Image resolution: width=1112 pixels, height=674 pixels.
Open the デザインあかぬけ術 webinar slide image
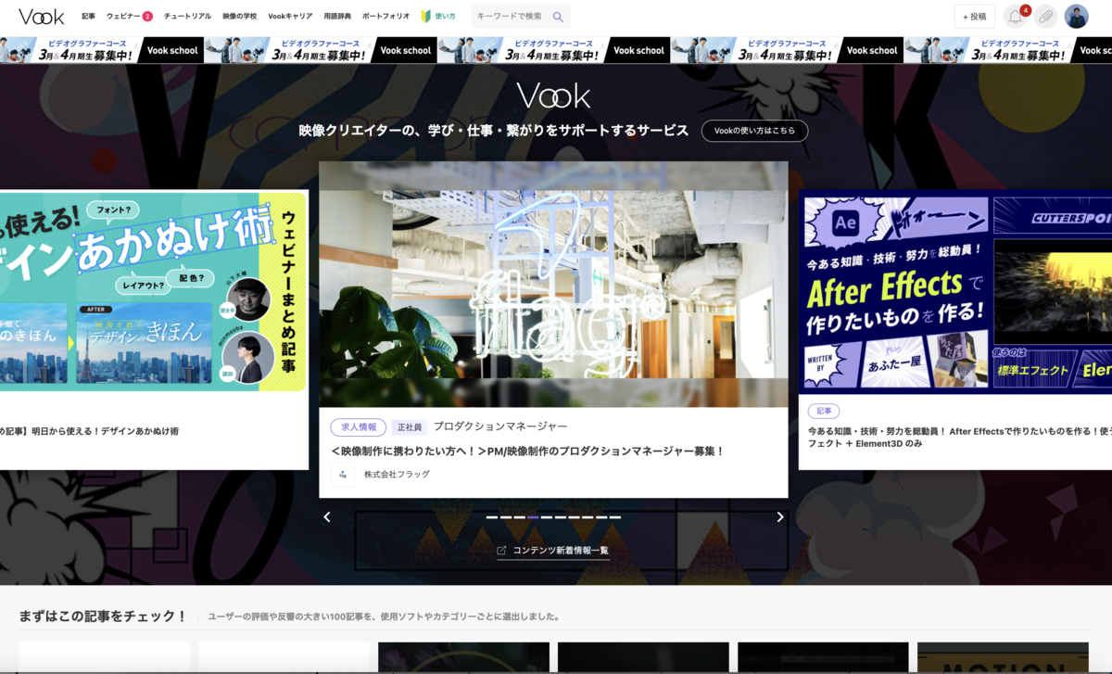click(154, 291)
